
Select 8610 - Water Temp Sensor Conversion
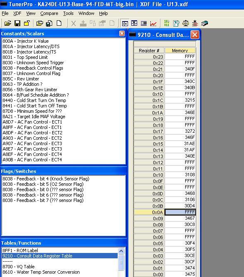[41, 272]
